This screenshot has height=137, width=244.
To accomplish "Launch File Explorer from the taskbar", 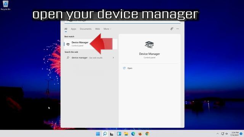I will (126, 134).
